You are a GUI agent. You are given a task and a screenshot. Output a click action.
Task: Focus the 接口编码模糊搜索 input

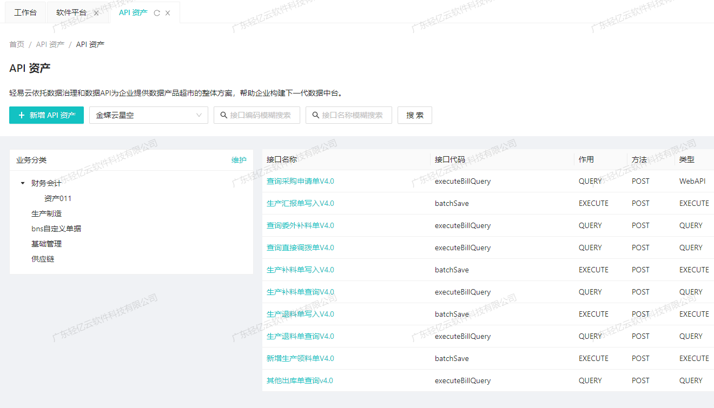257,115
